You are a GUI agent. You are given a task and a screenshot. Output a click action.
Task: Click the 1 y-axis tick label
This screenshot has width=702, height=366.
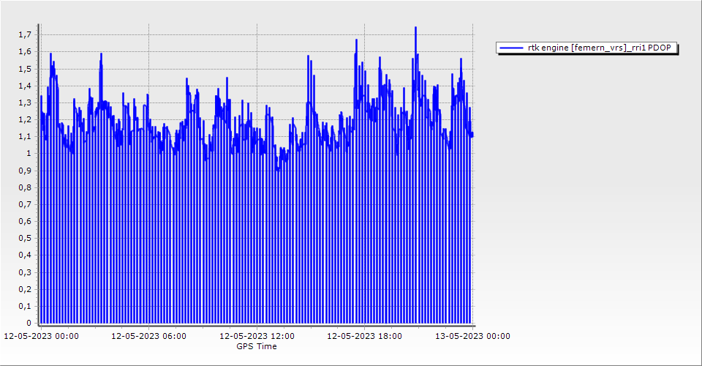tap(29, 153)
